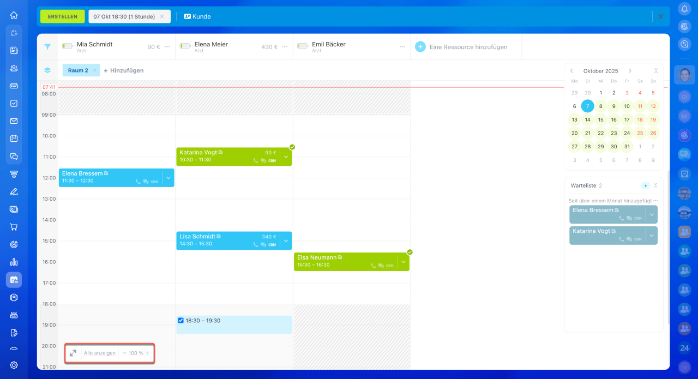This screenshot has height=379, width=698.
Task: Click Oktober 2025 month title
Action: [x=600, y=71]
